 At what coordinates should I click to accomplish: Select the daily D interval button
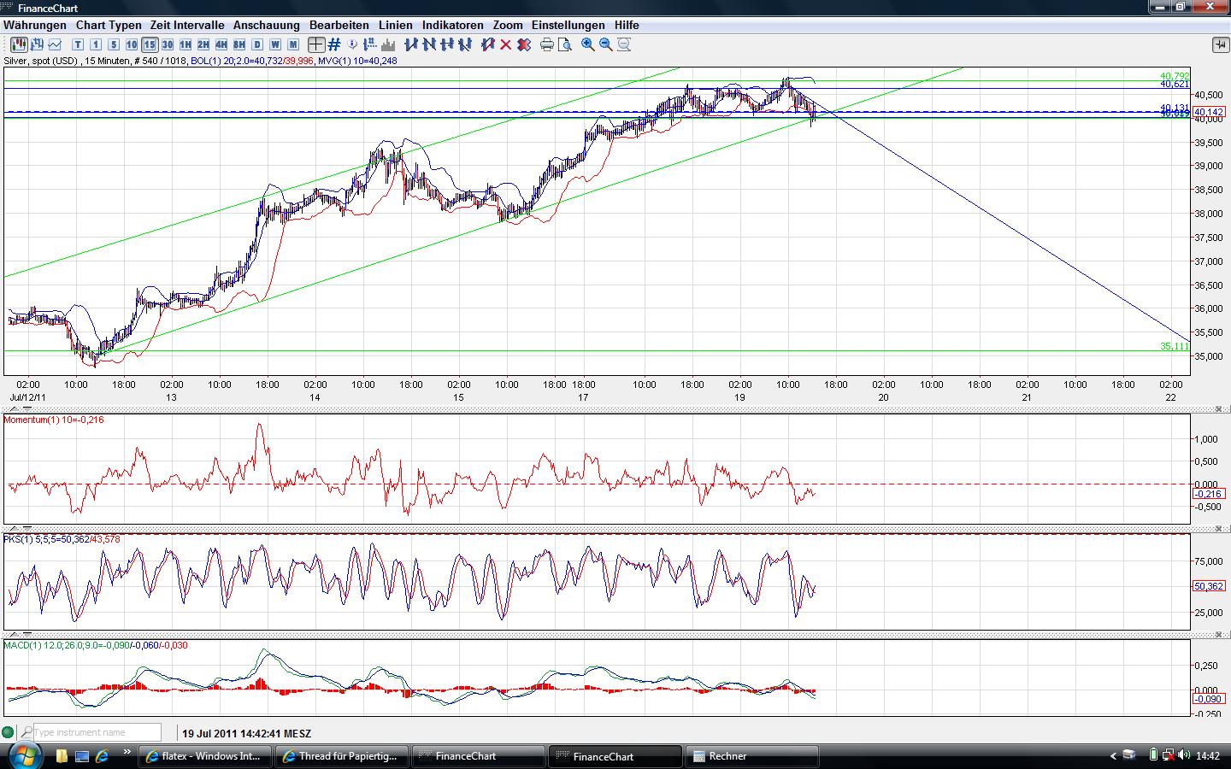[257, 44]
